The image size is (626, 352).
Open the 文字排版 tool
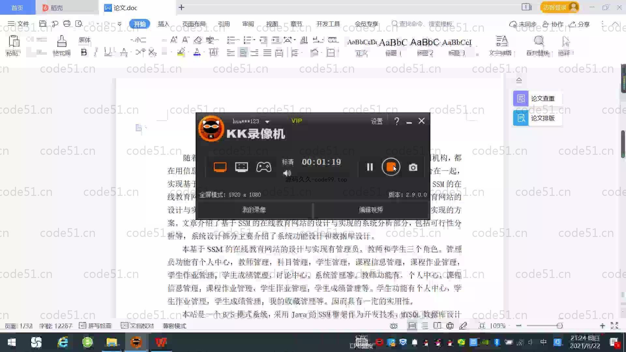pos(500,46)
